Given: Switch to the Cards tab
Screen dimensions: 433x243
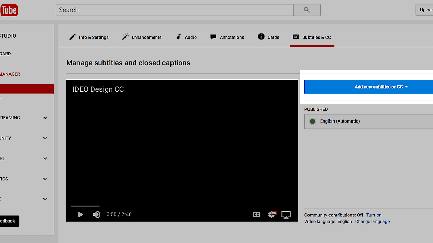Looking at the screenshot, I should click(269, 37).
